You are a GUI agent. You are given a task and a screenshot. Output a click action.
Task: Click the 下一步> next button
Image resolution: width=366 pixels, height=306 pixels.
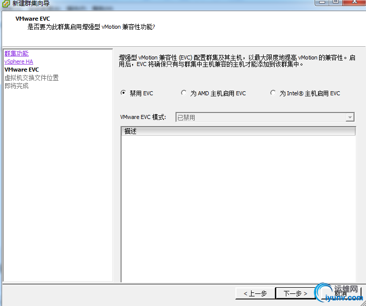click(295, 293)
